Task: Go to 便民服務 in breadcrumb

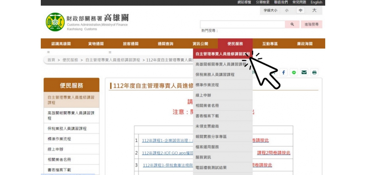Action: tap(70, 60)
